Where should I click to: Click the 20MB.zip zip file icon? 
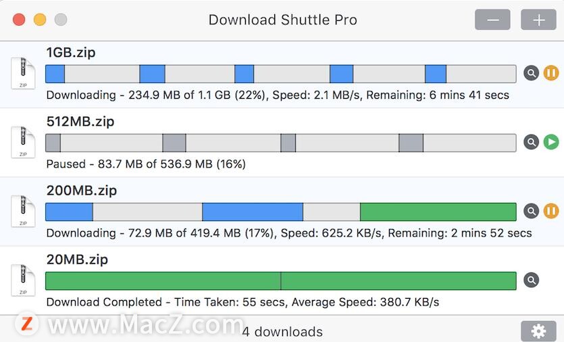pyautogui.click(x=23, y=280)
